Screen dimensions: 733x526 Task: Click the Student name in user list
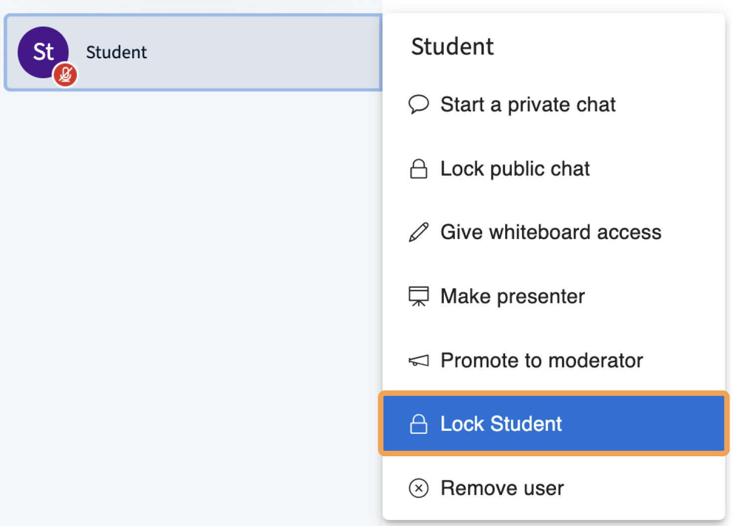pos(116,52)
